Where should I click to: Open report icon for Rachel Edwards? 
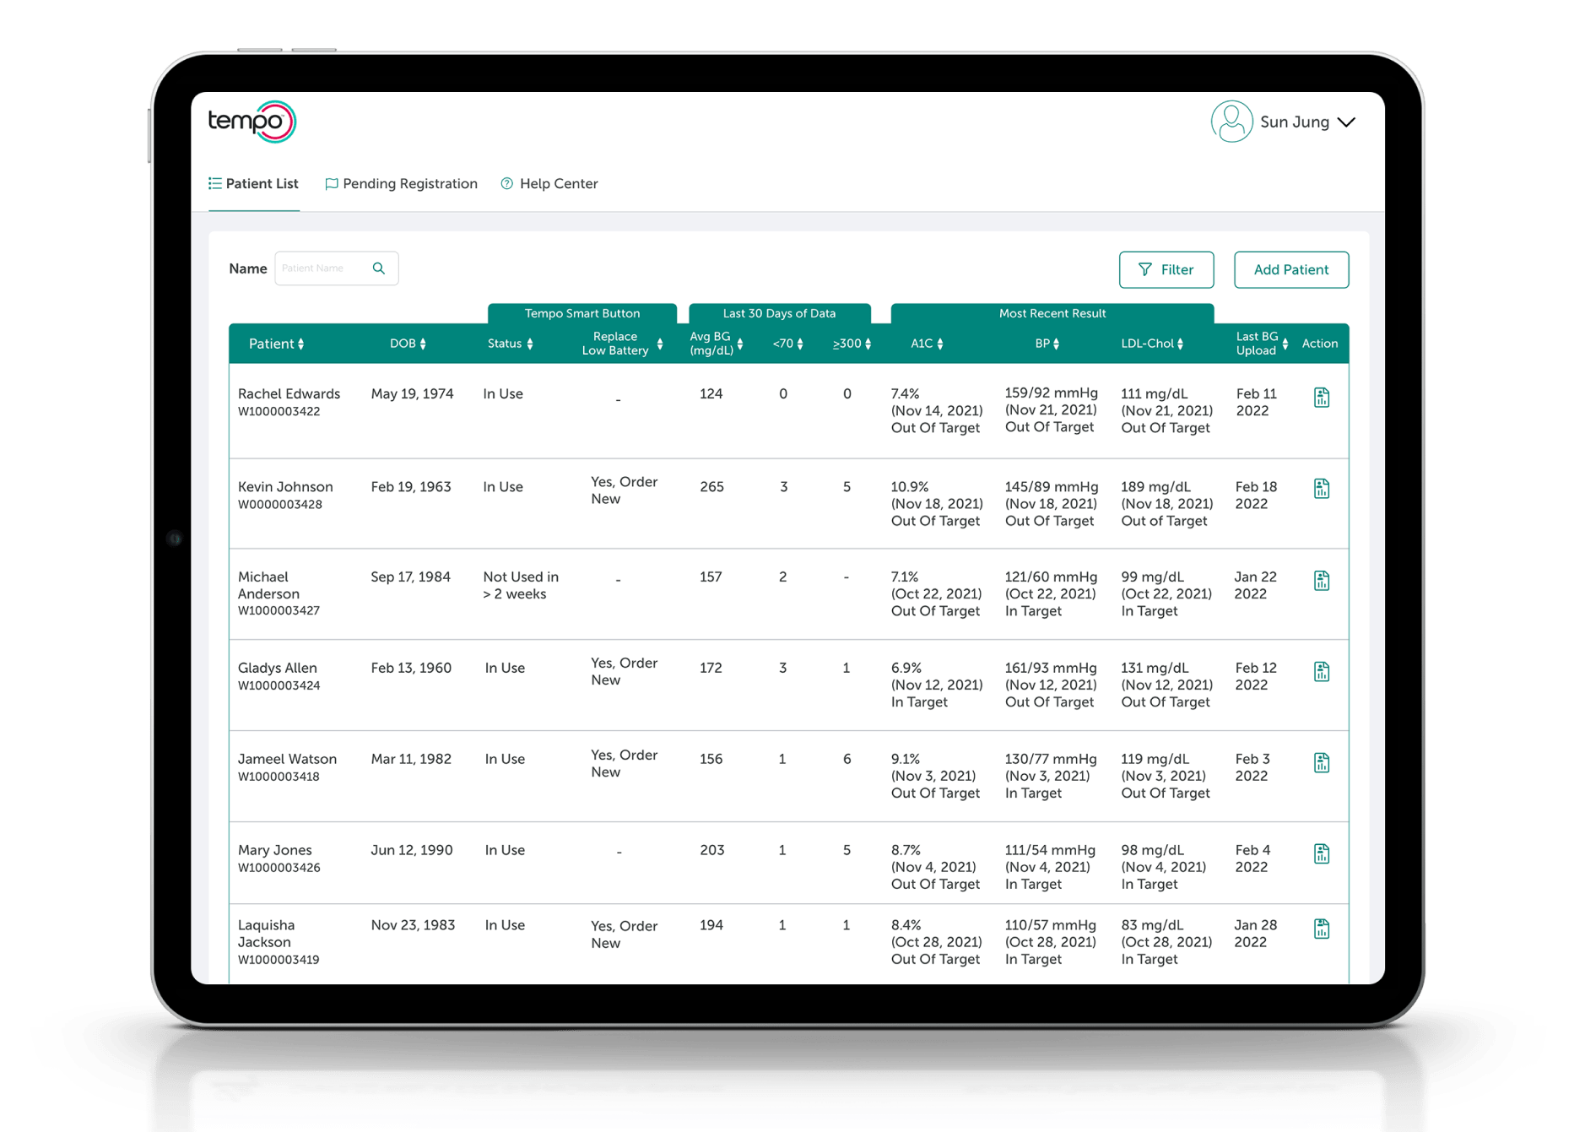click(1321, 398)
